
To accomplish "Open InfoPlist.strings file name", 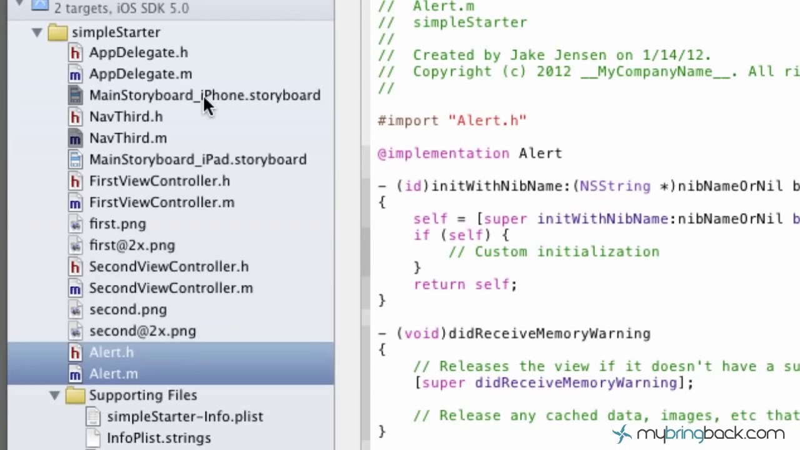I will point(159,438).
